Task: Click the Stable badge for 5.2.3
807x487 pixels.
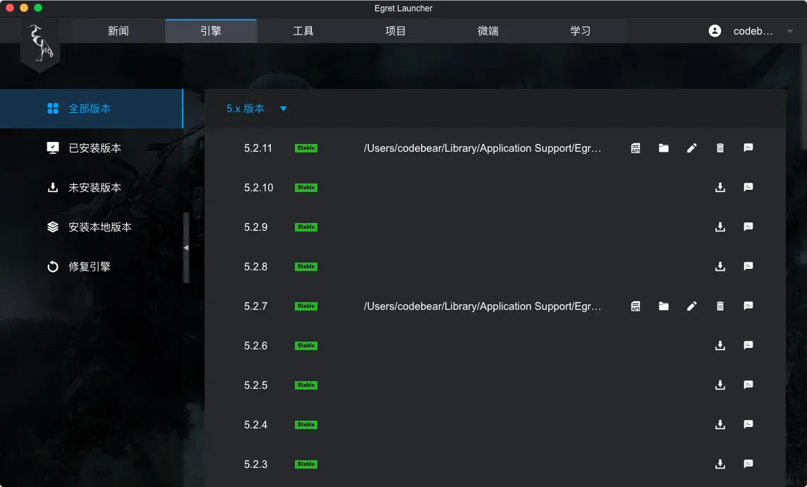Action: point(306,464)
